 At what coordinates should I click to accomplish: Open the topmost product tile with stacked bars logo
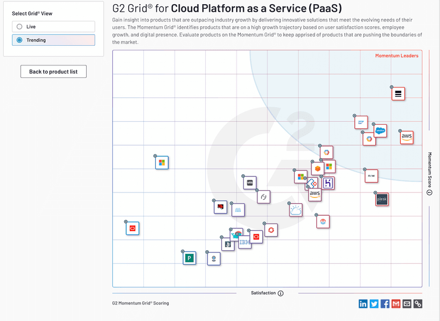(398, 94)
